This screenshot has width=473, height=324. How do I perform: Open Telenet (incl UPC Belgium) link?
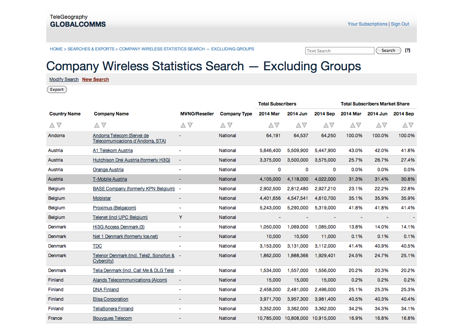tap(120, 217)
